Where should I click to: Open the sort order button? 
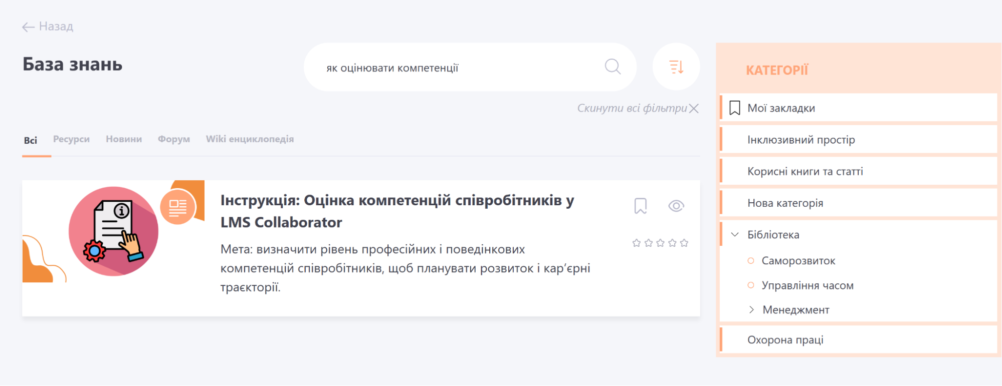tap(676, 67)
